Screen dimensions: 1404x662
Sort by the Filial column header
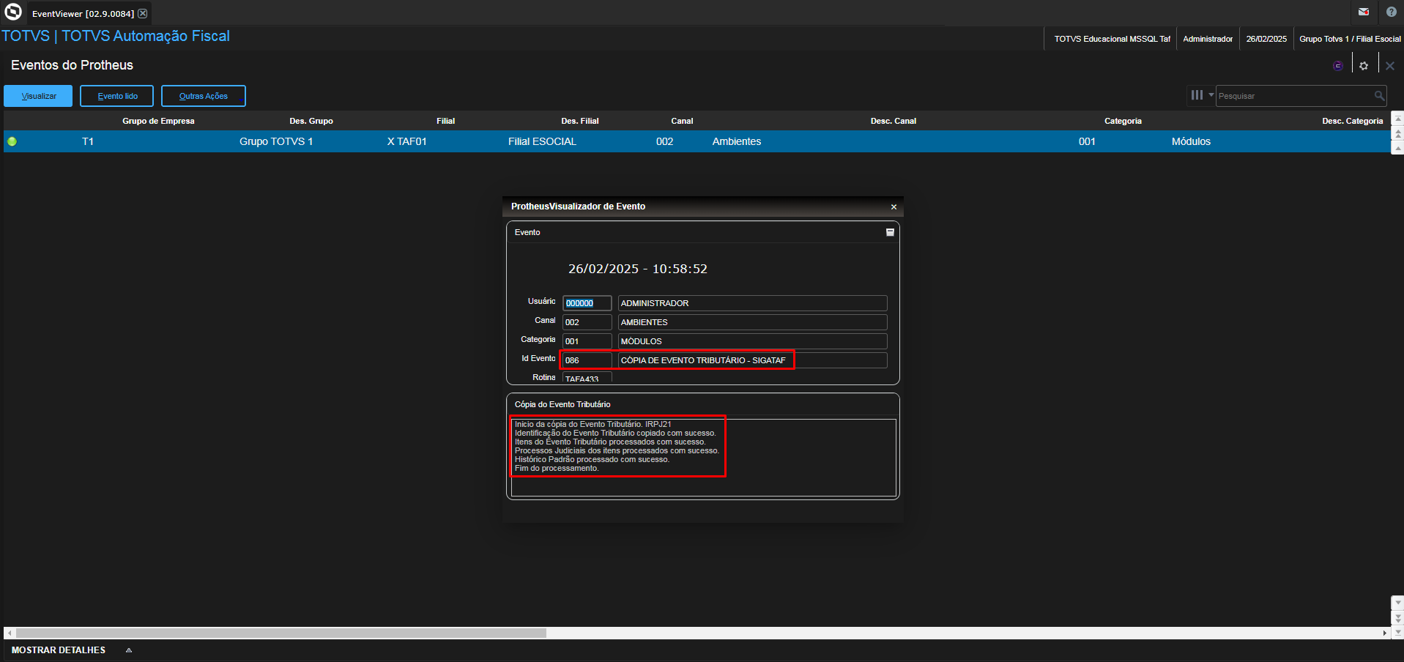click(445, 121)
